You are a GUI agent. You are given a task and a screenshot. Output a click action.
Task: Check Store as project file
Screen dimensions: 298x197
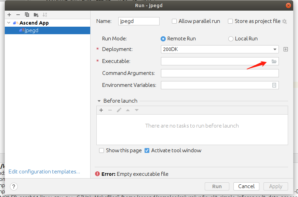tap(230, 21)
